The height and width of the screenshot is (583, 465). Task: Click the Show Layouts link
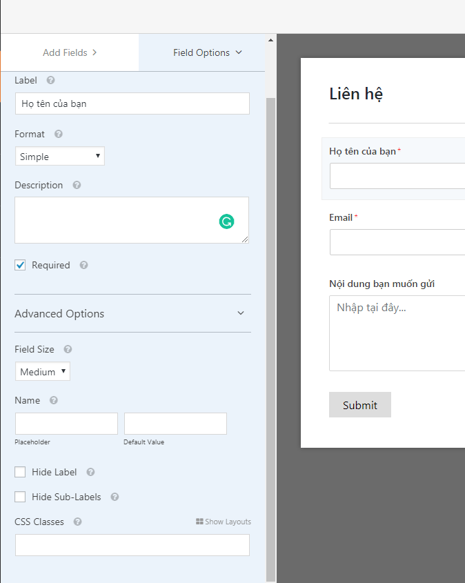point(224,522)
